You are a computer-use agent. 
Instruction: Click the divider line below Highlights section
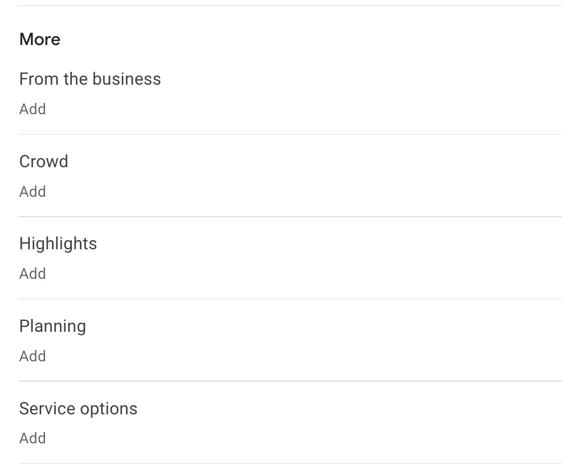point(290,299)
